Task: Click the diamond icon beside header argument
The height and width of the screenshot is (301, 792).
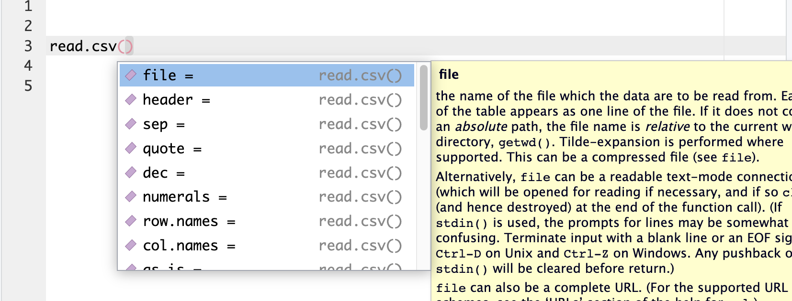Action: click(x=131, y=99)
